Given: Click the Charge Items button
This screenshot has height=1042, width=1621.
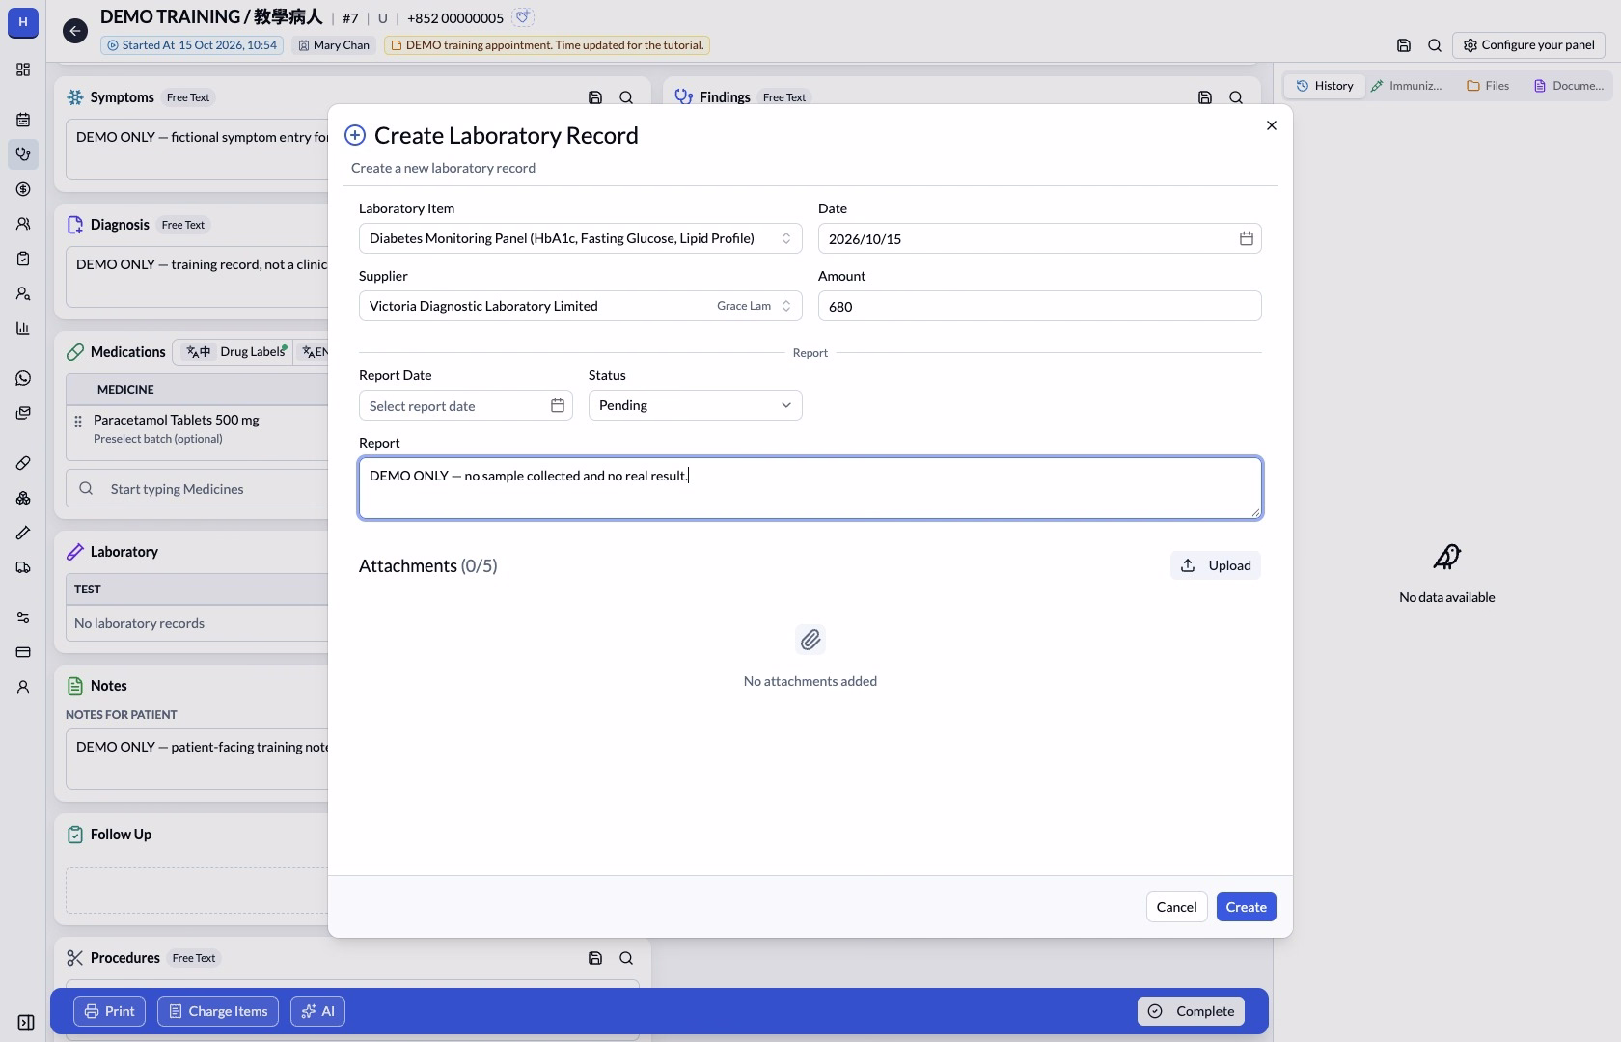Looking at the screenshot, I should click(218, 1011).
